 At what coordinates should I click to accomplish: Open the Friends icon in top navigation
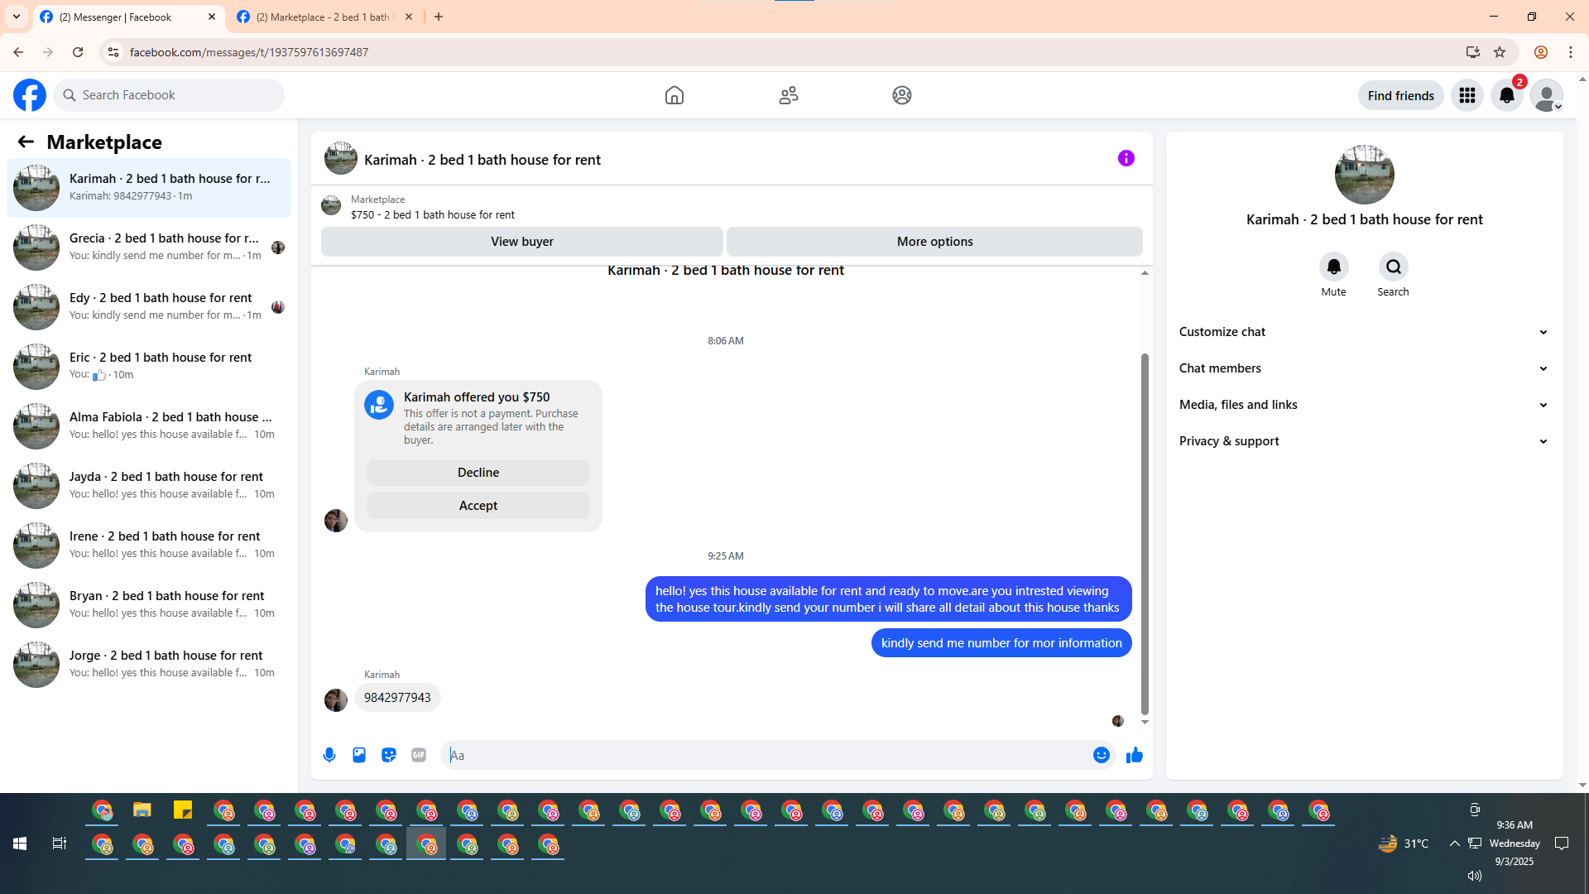(789, 95)
